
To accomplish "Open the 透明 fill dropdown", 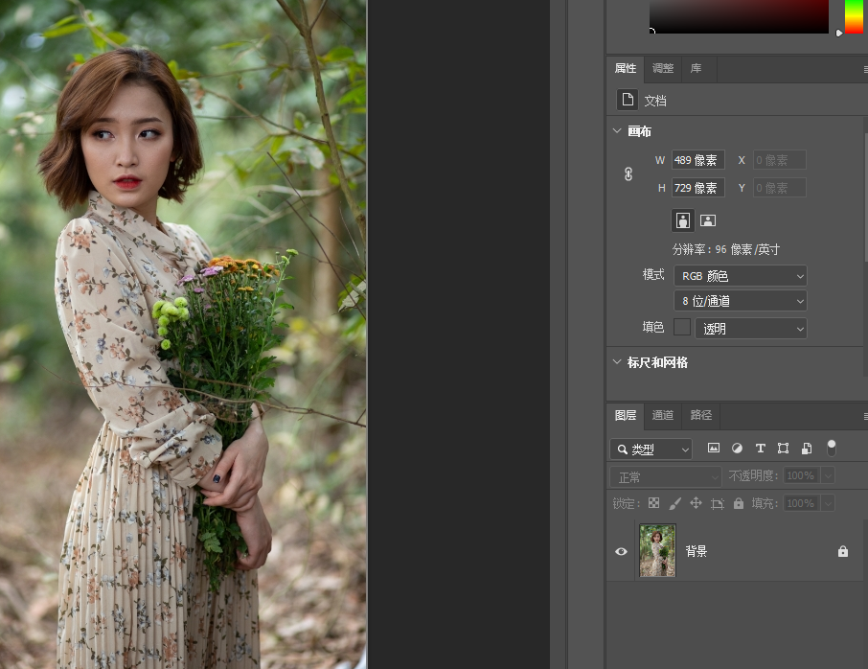I will (x=751, y=329).
